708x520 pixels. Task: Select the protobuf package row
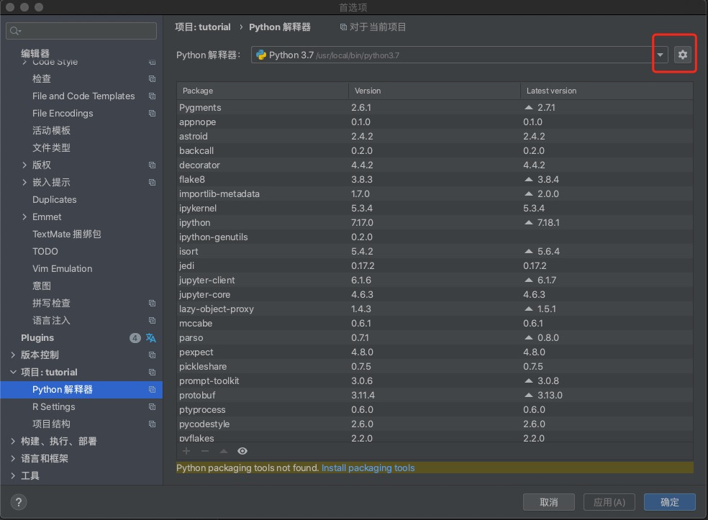pyautogui.click(x=435, y=395)
